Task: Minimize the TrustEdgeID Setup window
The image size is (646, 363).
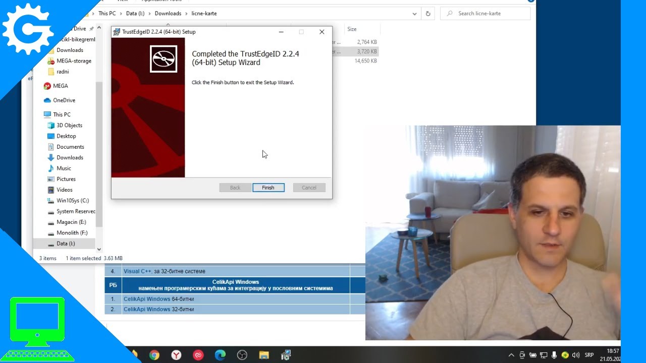Action: (281, 32)
